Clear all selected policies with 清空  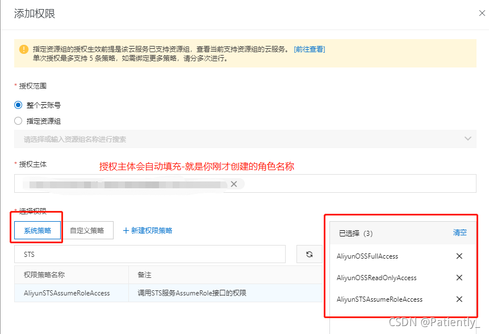(x=459, y=232)
